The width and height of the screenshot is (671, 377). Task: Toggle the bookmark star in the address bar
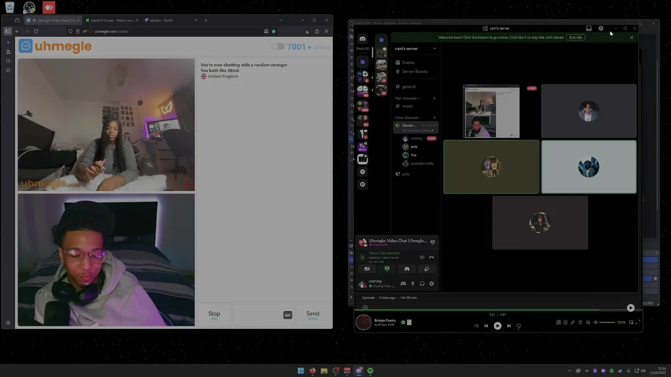(273, 31)
